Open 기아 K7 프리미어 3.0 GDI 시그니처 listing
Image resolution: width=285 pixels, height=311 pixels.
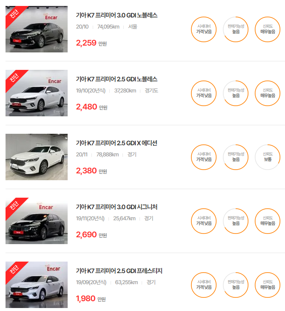117,207
